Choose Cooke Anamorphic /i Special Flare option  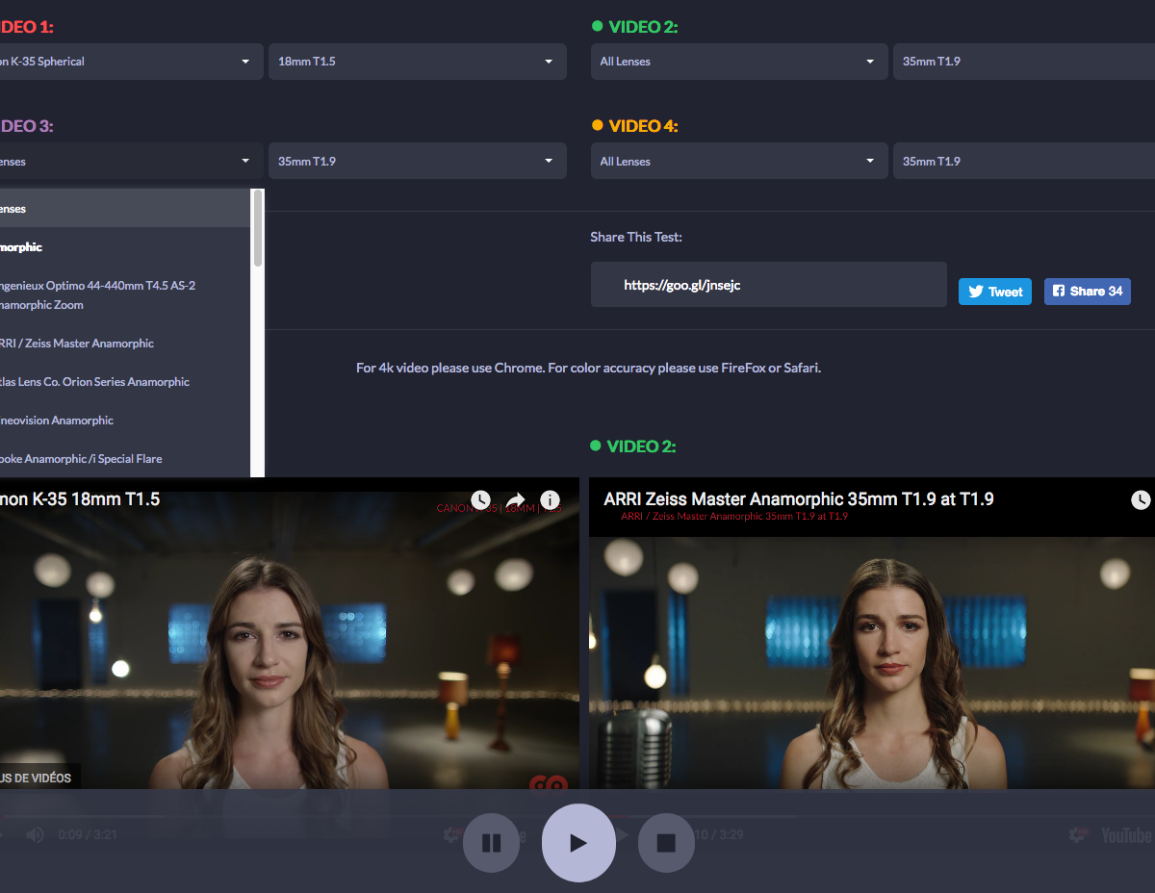124,459
